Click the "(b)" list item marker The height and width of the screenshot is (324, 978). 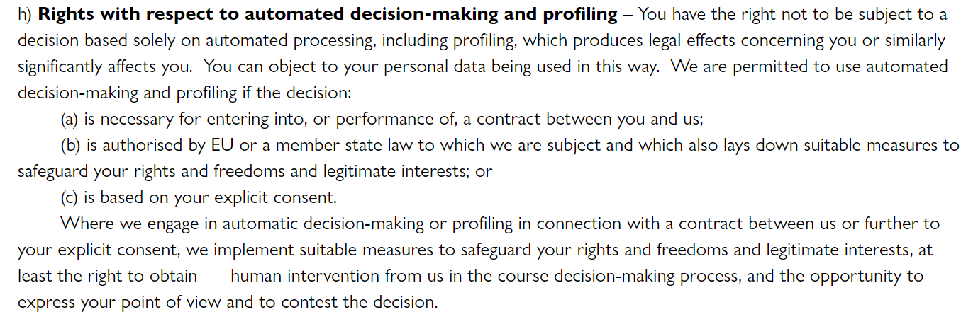[x=71, y=145]
